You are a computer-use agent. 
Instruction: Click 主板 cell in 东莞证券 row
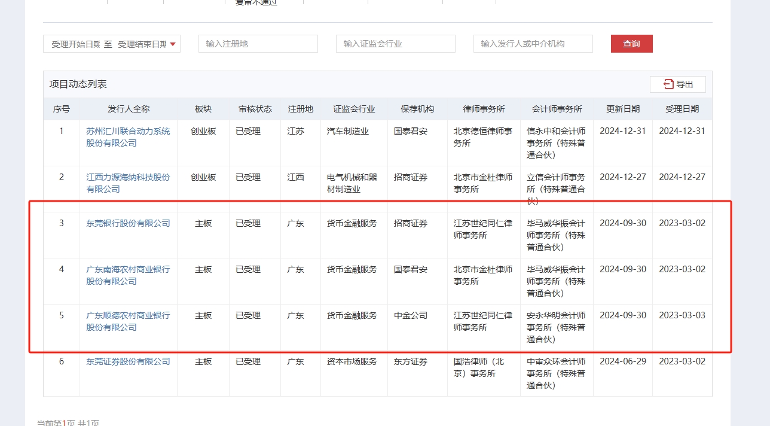pyautogui.click(x=203, y=361)
